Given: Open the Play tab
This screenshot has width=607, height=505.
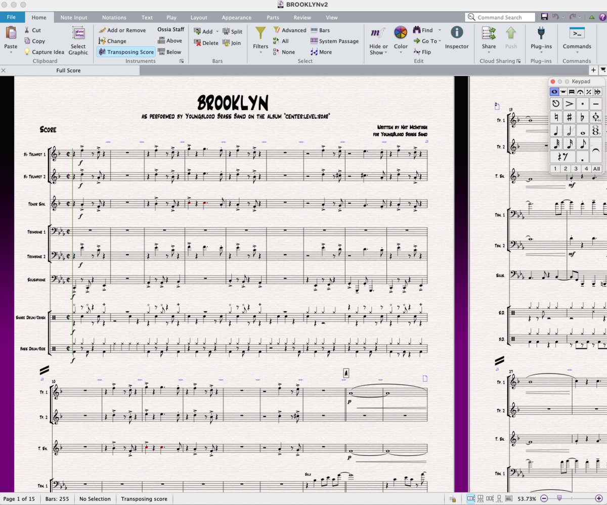Looking at the screenshot, I should pyautogui.click(x=171, y=17).
